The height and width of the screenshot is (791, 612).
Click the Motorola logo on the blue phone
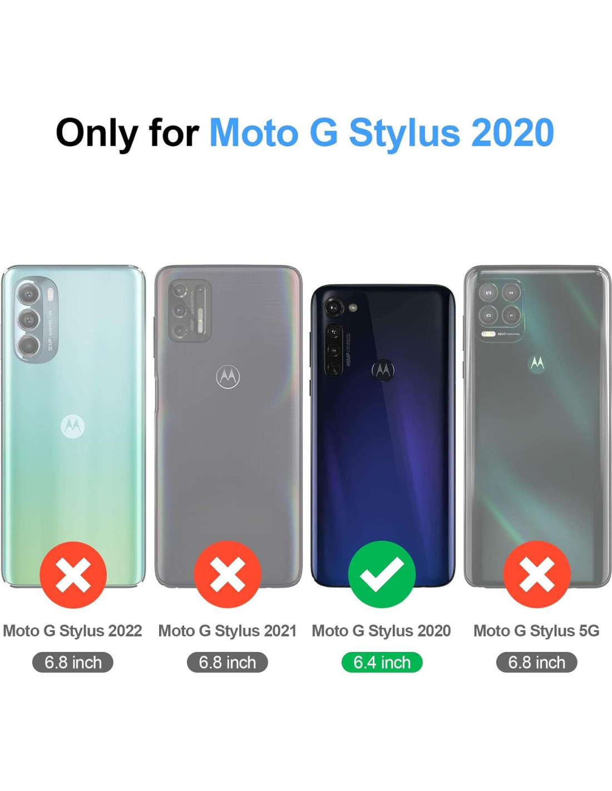(x=383, y=370)
